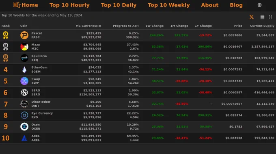Open the settings gear icon
Viewport: 276px width, 154px height.
tap(259, 5)
